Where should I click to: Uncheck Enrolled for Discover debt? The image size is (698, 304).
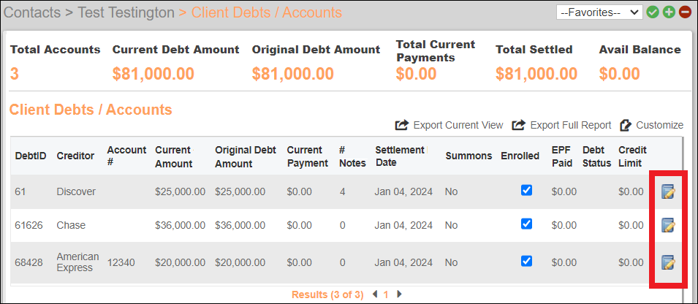pos(527,191)
